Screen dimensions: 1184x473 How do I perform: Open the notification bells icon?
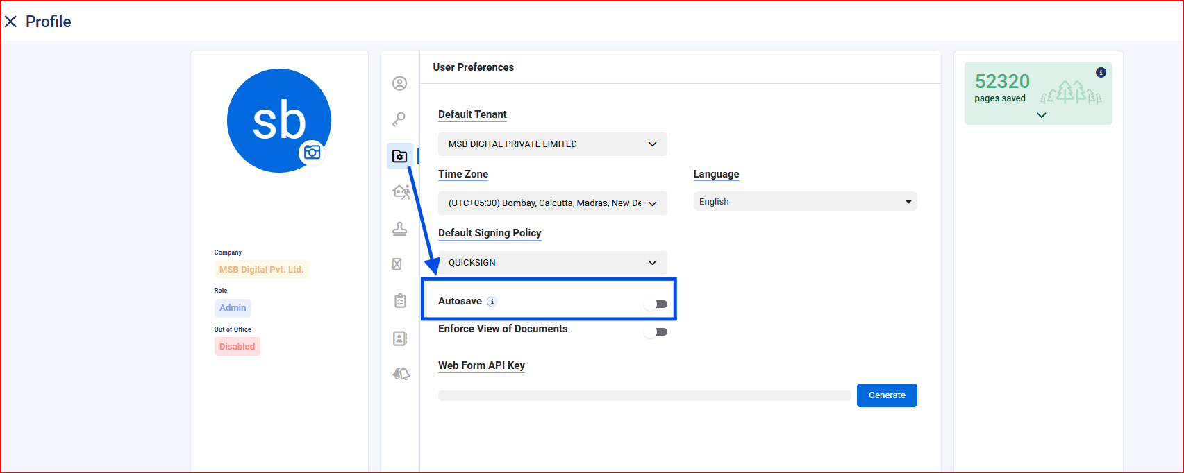coord(401,374)
